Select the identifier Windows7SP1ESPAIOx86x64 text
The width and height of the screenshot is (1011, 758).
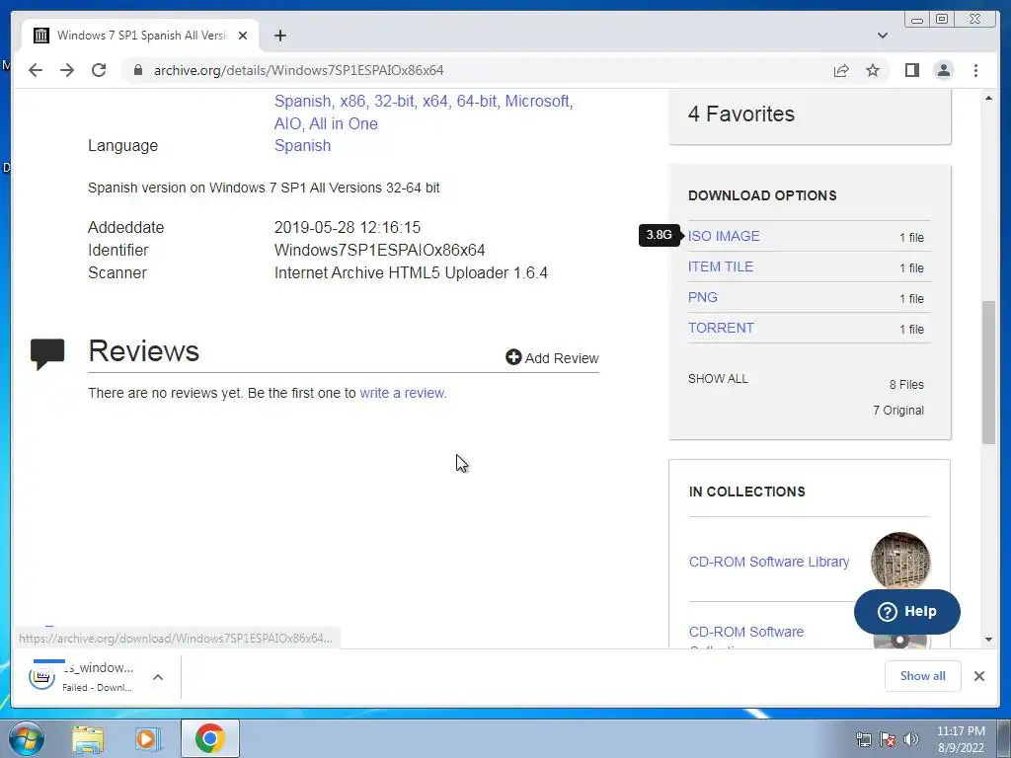pyautogui.click(x=380, y=250)
